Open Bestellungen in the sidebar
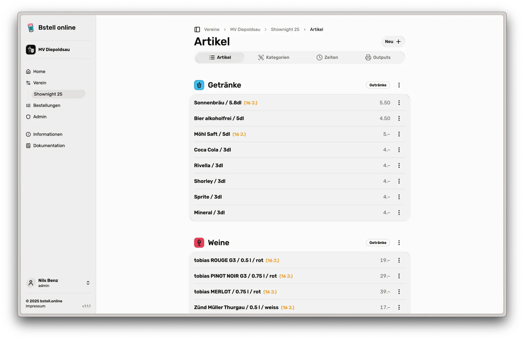Viewport: 524px width, 340px height. (x=47, y=106)
